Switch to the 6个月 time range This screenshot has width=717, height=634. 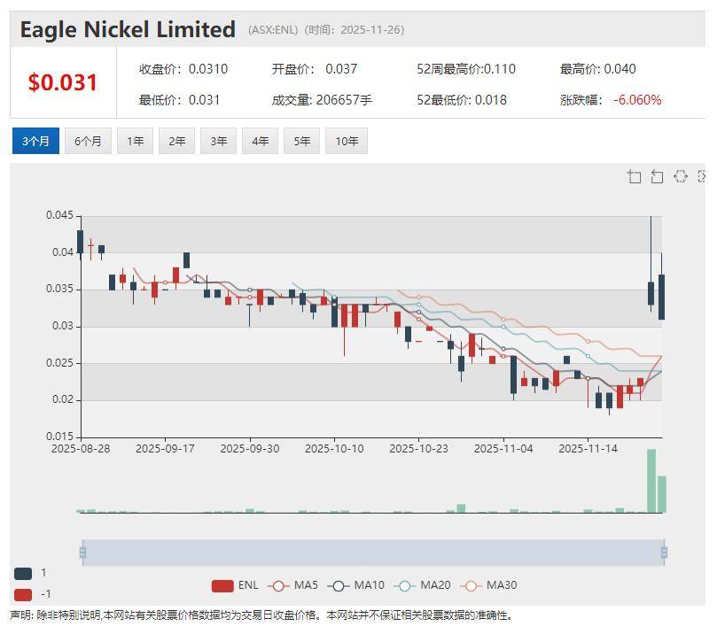88,141
